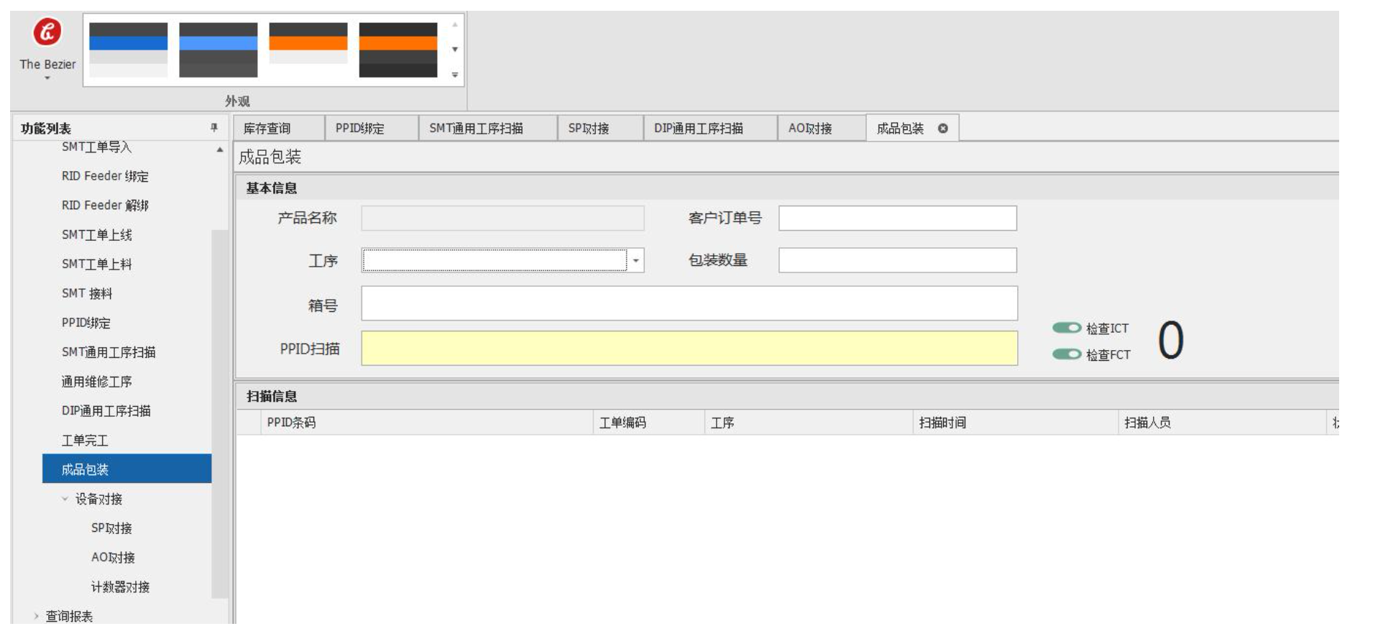Open RID Feeder 绑定 in the sidebar
Image resolution: width=1383 pixels, height=644 pixels.
click(x=105, y=176)
